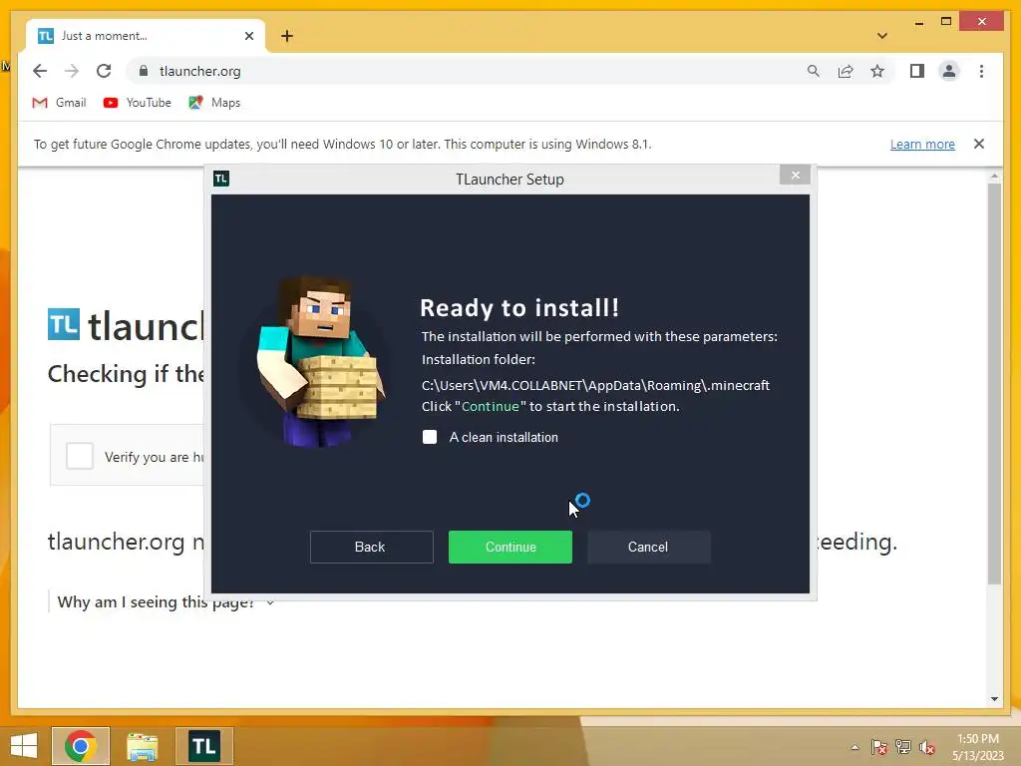Open Chrome's three-dot menu
1021x766 pixels.
click(x=981, y=71)
